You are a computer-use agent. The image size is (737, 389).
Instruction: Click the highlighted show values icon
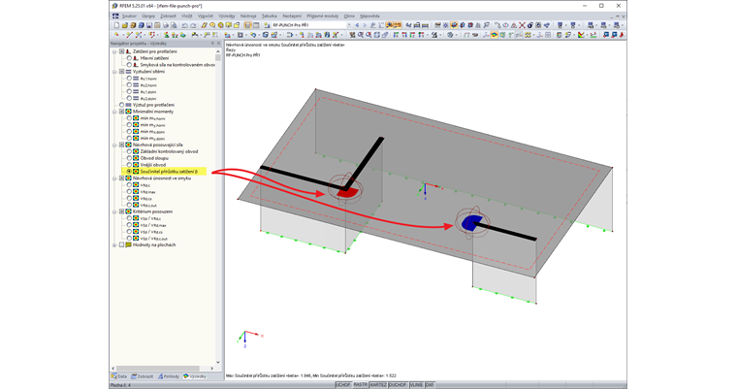(398, 25)
